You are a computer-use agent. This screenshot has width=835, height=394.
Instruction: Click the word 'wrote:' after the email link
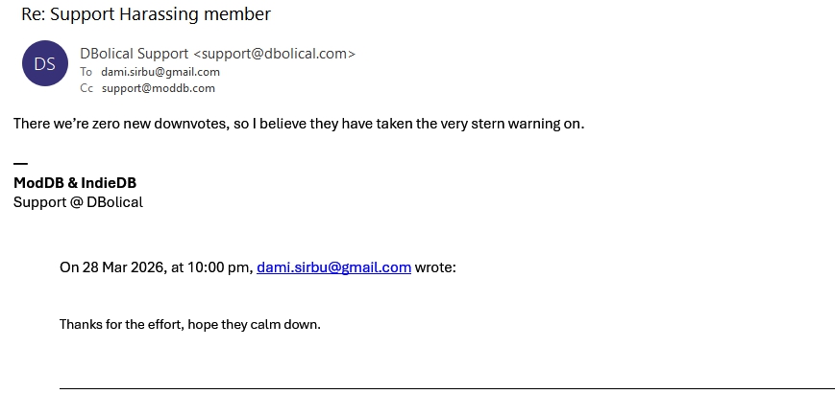tap(435, 267)
